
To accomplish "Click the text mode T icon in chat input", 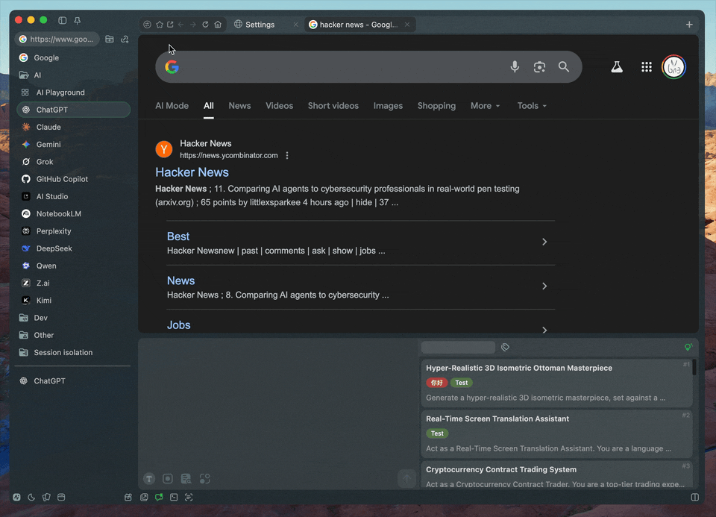I will (149, 479).
